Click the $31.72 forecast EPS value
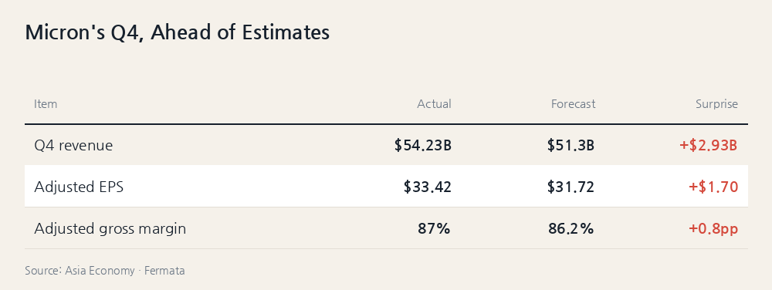This screenshot has width=772, height=290. click(571, 187)
